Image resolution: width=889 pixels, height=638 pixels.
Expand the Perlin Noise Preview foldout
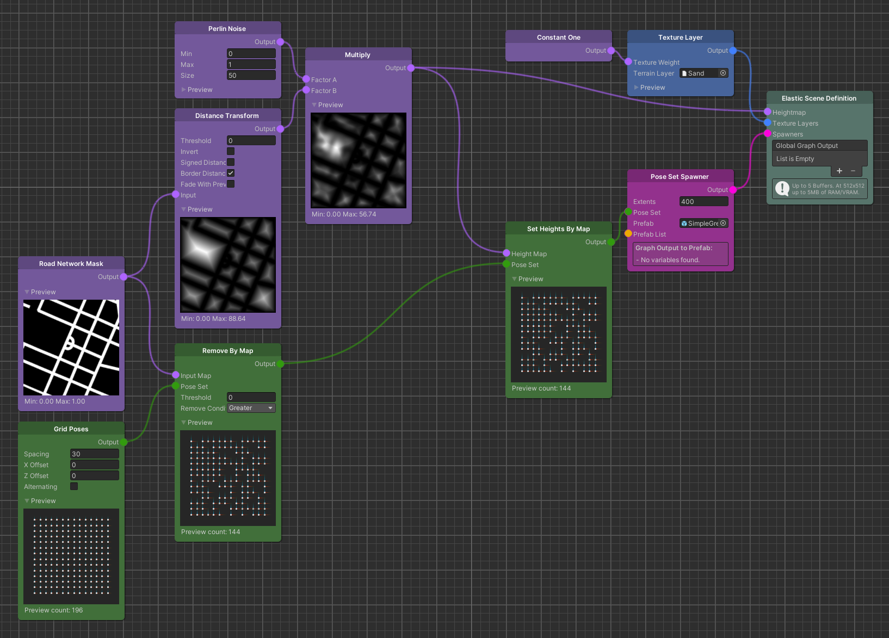click(184, 90)
